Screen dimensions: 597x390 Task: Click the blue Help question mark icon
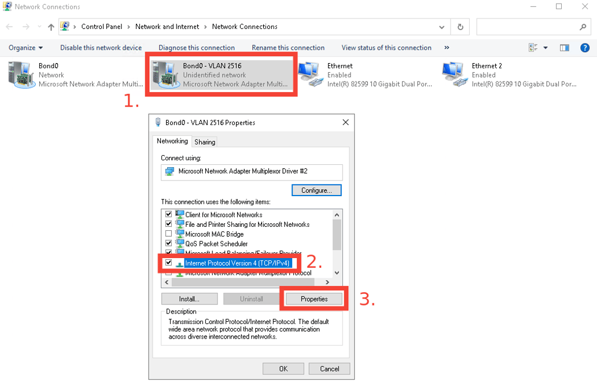click(585, 47)
